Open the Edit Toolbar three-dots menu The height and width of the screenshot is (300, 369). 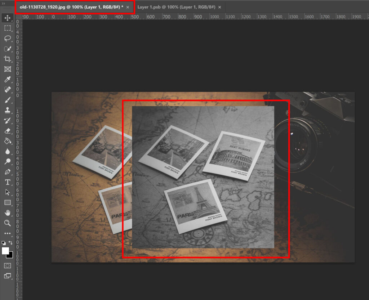point(7,233)
